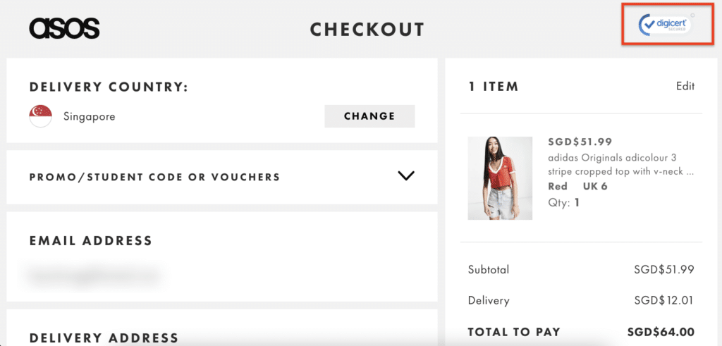Click the Singapore flag icon
722x346 pixels.
click(41, 116)
